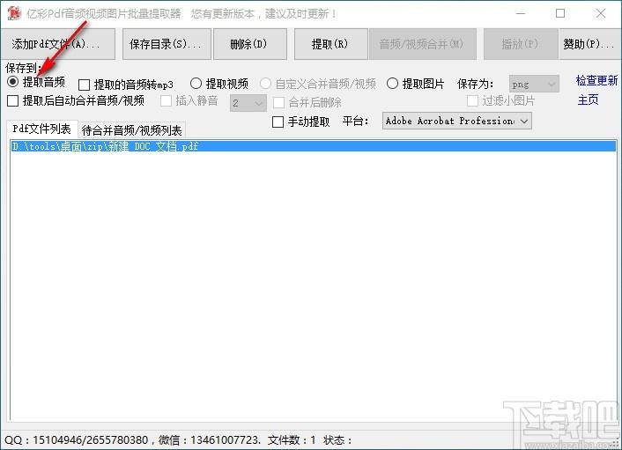Viewport: 622px width, 450px height.
Task: Minimize the window
Action: 521,13
